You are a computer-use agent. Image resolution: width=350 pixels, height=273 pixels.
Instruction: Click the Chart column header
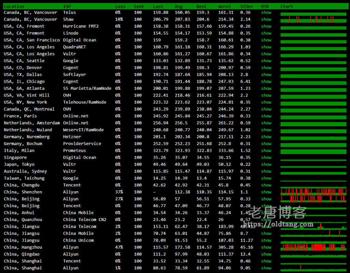[287, 6]
